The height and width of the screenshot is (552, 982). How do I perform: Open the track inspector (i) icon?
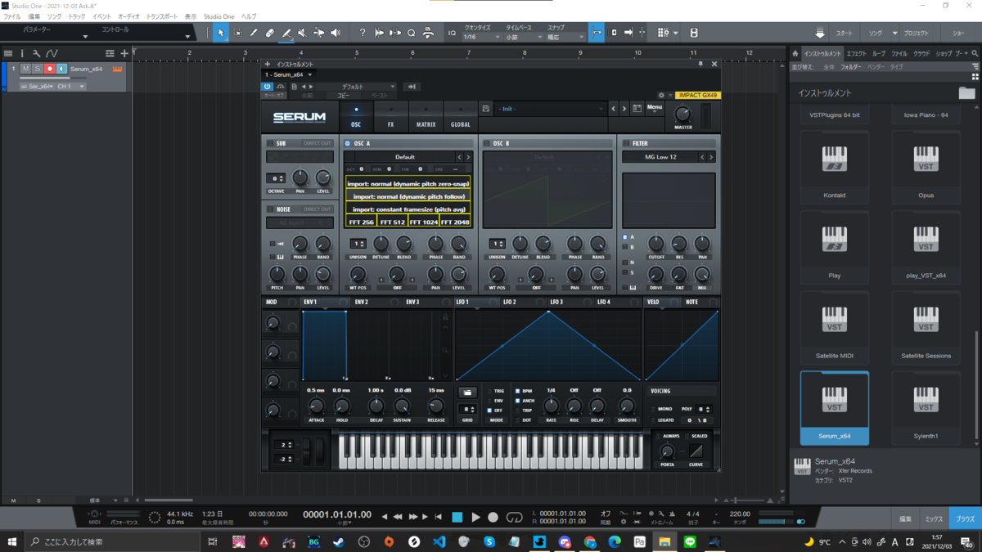[22, 53]
